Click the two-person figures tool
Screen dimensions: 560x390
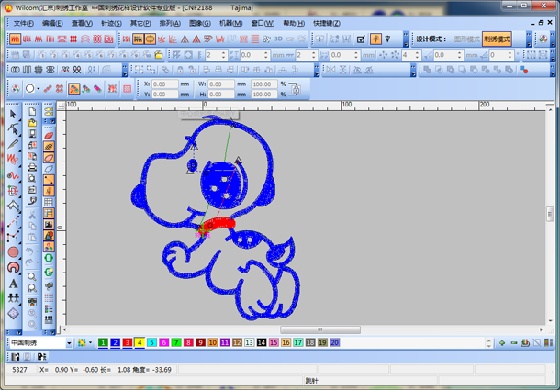[13, 298]
